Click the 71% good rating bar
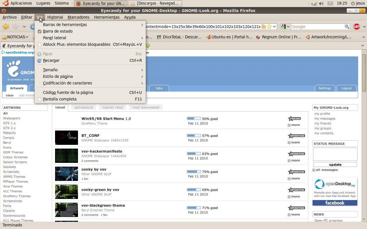 click(x=194, y=208)
